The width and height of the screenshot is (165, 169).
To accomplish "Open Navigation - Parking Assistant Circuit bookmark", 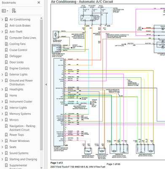I will tap(22, 128).
